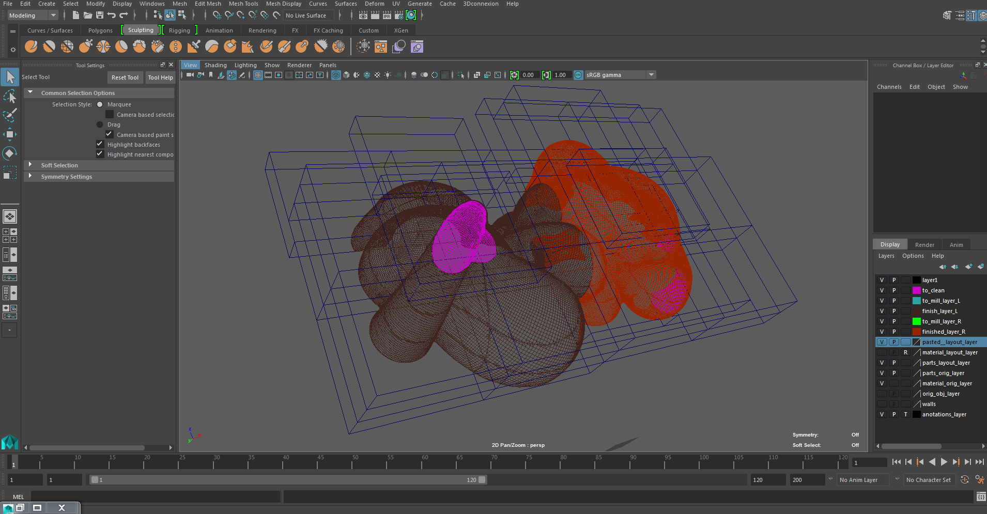Open the sRGB gamma dropdown

620,75
